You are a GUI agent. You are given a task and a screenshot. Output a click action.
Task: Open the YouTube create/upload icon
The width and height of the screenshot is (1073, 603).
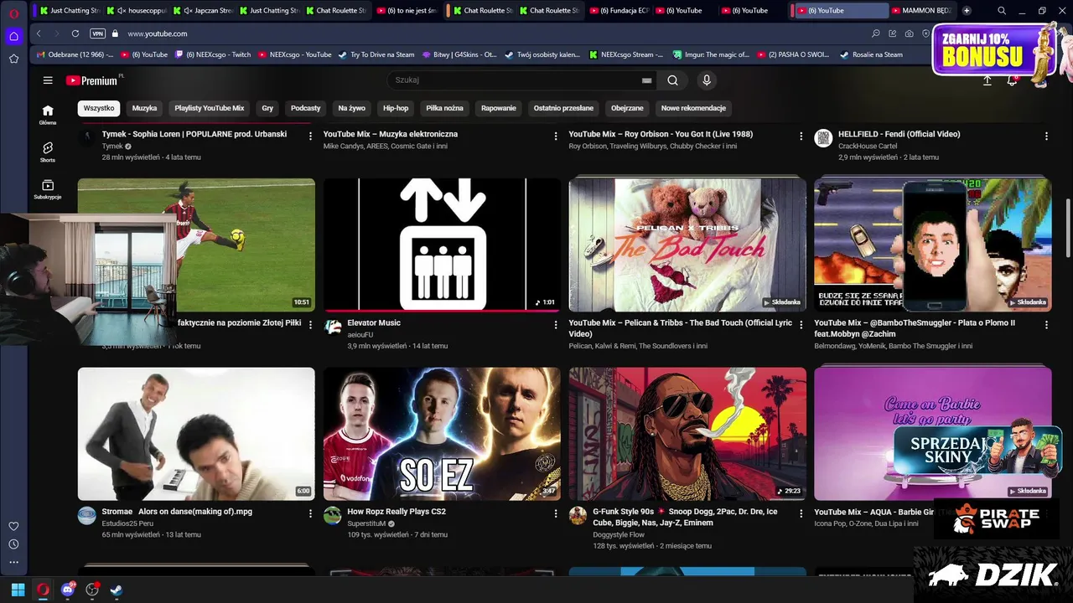pyautogui.click(x=987, y=80)
